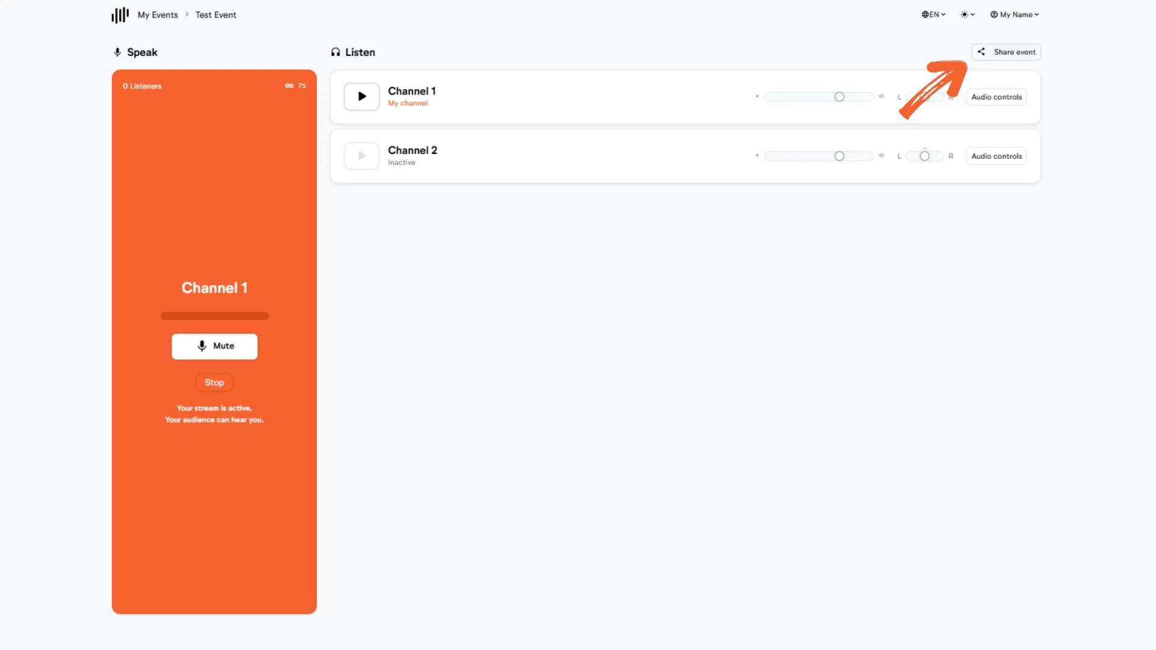The image size is (1156, 650).
Task: Click the Inactive status under Channel 2
Action: pyautogui.click(x=402, y=162)
